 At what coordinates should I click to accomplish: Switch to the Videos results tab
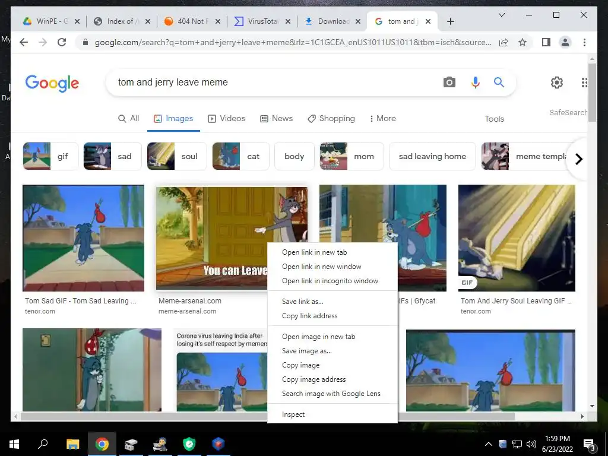pos(226,118)
